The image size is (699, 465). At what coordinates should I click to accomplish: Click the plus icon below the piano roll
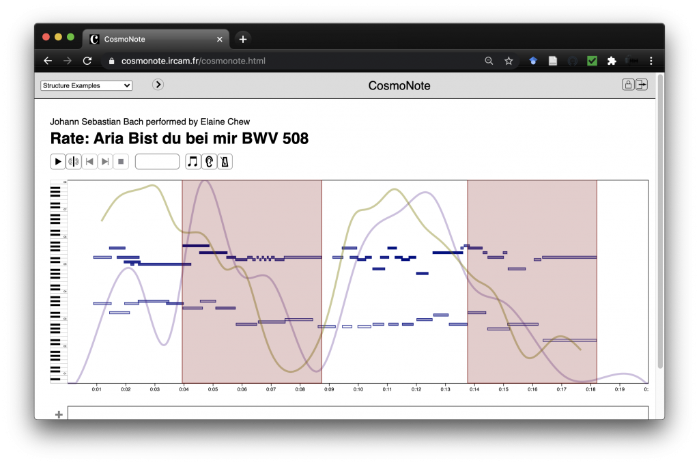point(59,414)
